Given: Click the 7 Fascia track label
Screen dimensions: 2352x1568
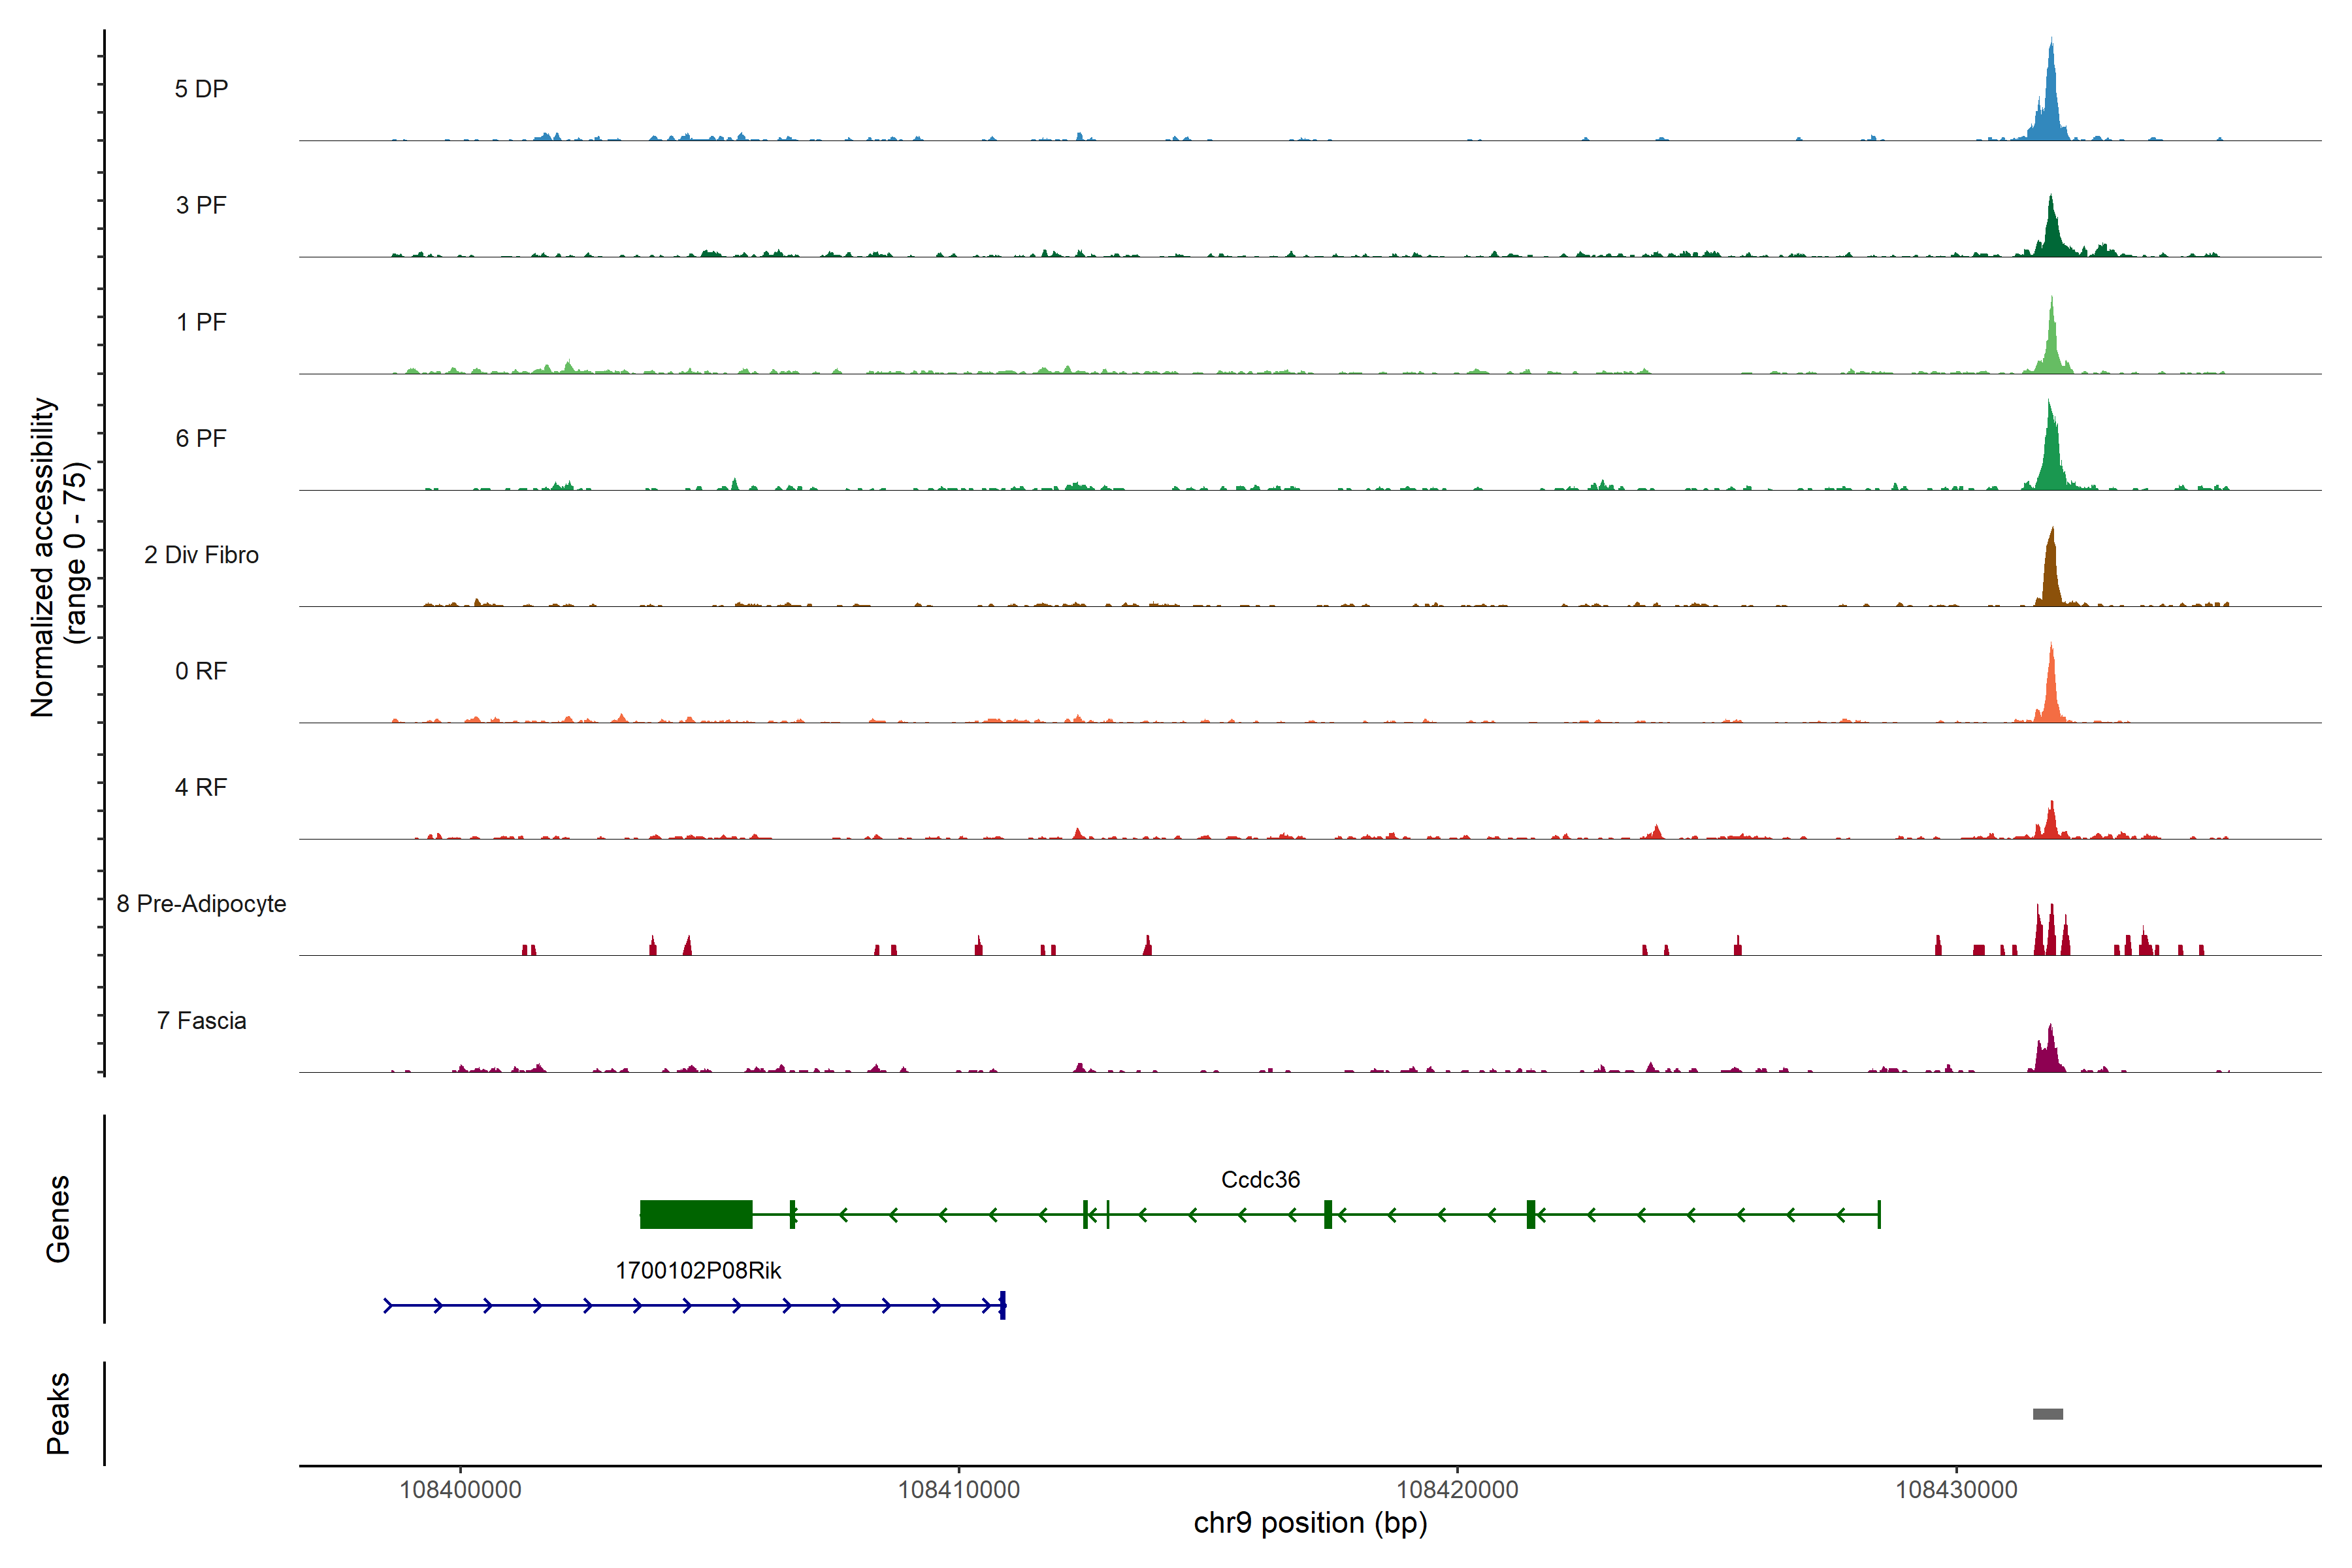Looking at the screenshot, I should [x=201, y=1020].
